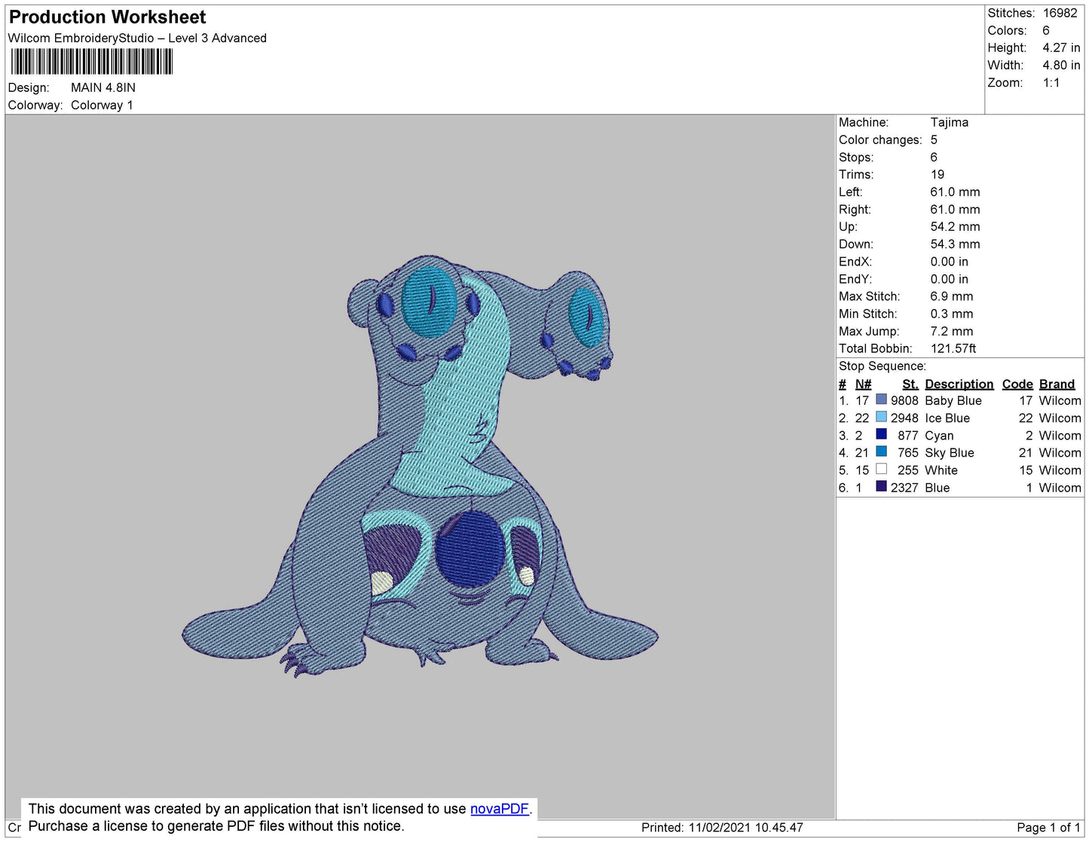Click the Min Stitch value 0.3 mm
This screenshot has width=1089, height=842.
pyautogui.click(x=952, y=314)
